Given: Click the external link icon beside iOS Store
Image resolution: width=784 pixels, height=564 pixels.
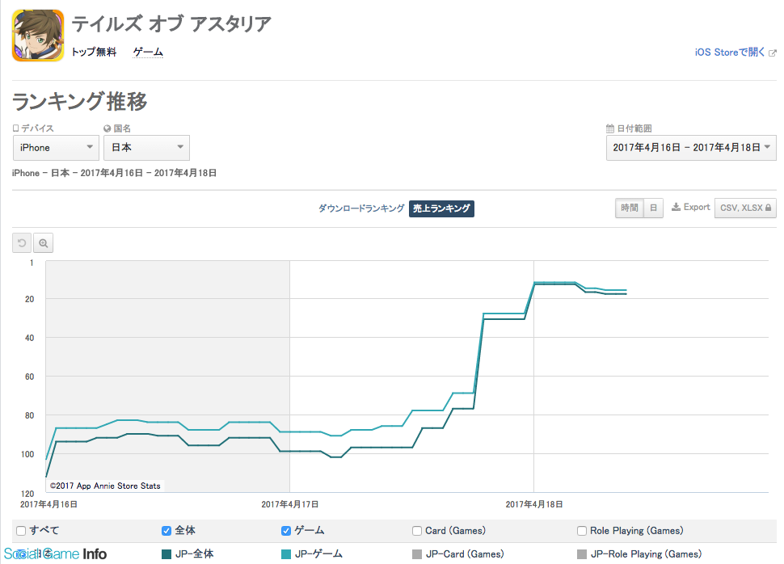Looking at the screenshot, I should pyautogui.click(x=773, y=53).
